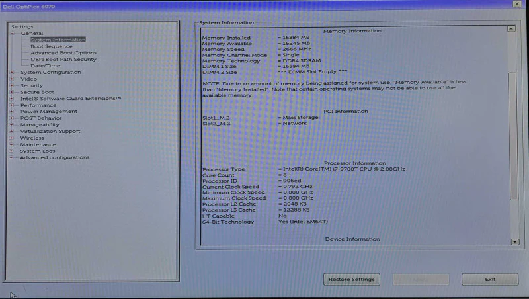Viewport: 529px width, 299px height.
Task: Open Boot Sequence settings
Action: 52,46
